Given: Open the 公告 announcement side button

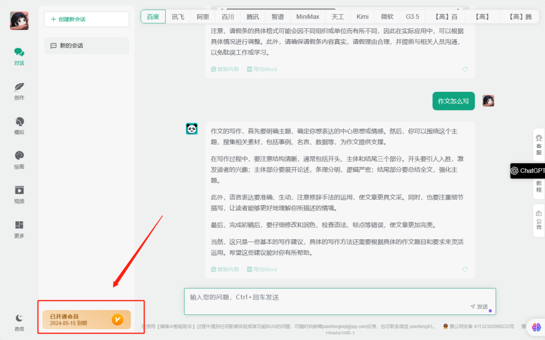Looking at the screenshot, I should pyautogui.click(x=539, y=220).
